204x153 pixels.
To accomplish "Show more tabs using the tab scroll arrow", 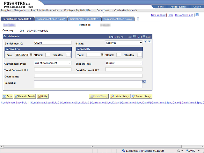I will (138, 19).
